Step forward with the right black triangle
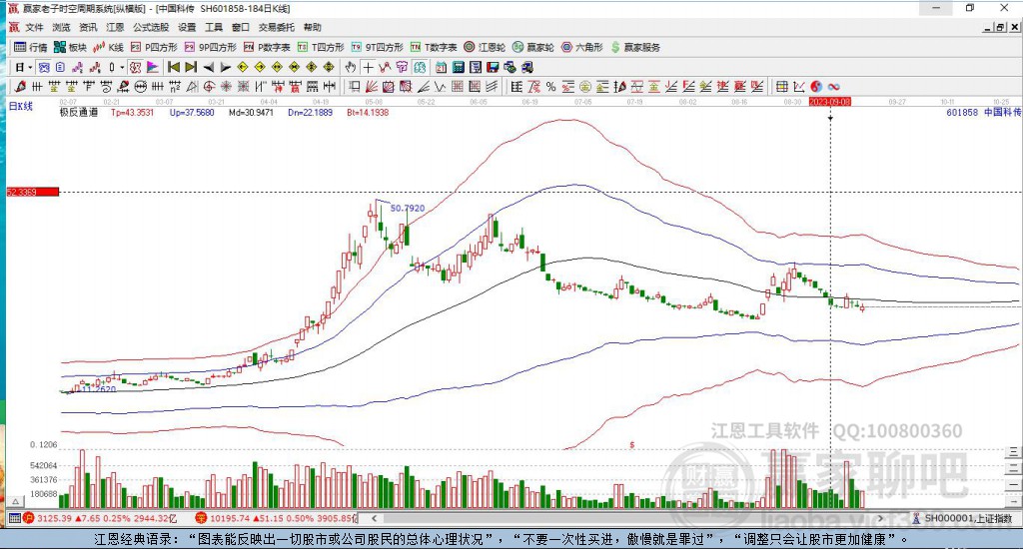1023x549 pixels. (x=225, y=67)
